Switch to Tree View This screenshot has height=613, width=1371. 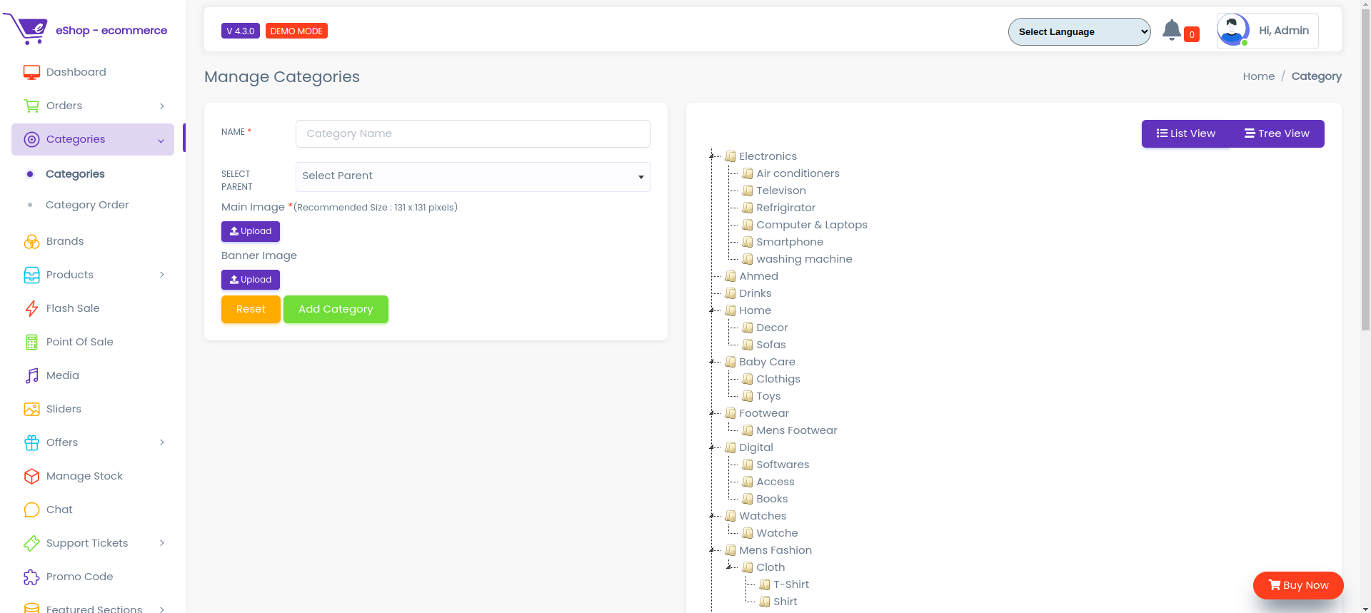1277,133
